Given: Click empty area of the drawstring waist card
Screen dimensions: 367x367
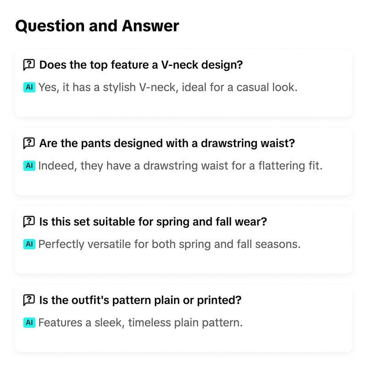Looking at the screenshot, I should pos(183,184).
